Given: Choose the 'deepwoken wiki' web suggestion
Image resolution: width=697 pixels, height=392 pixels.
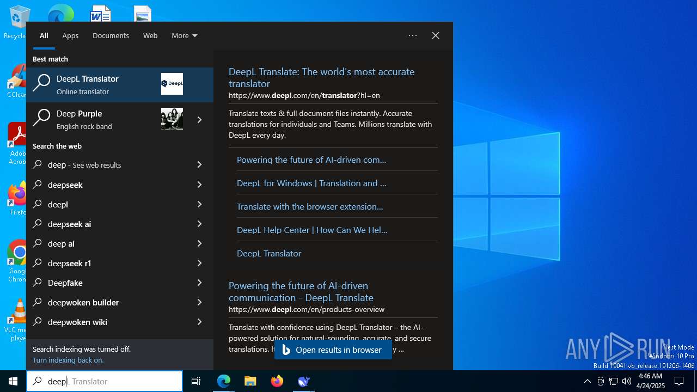Looking at the screenshot, I should click(106, 322).
